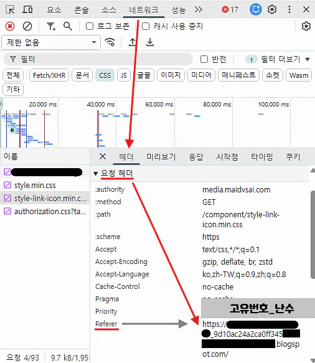Image resolution: width=315 pixels, height=363 pixels.
Task: Select the Fetch/XHR filter type
Action: coord(49,75)
